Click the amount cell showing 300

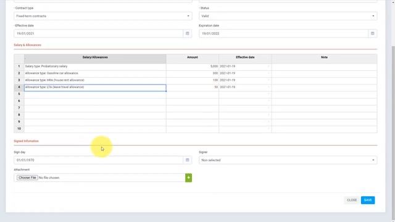click(193, 73)
